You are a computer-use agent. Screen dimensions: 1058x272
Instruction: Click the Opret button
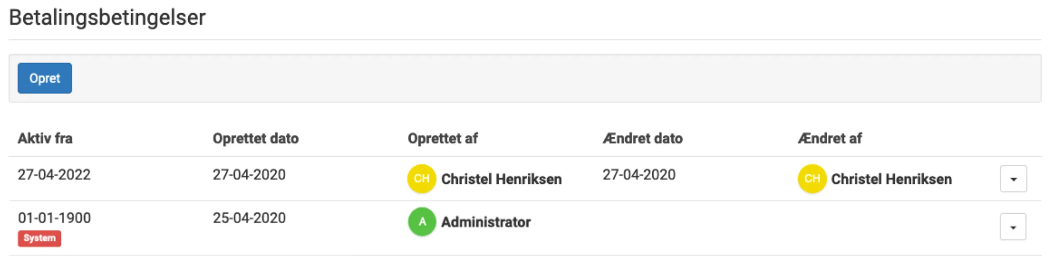[x=45, y=78]
